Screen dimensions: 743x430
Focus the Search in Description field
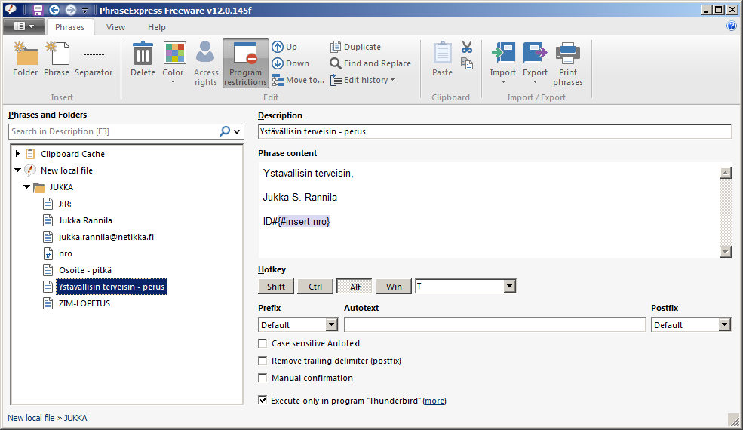coord(114,131)
